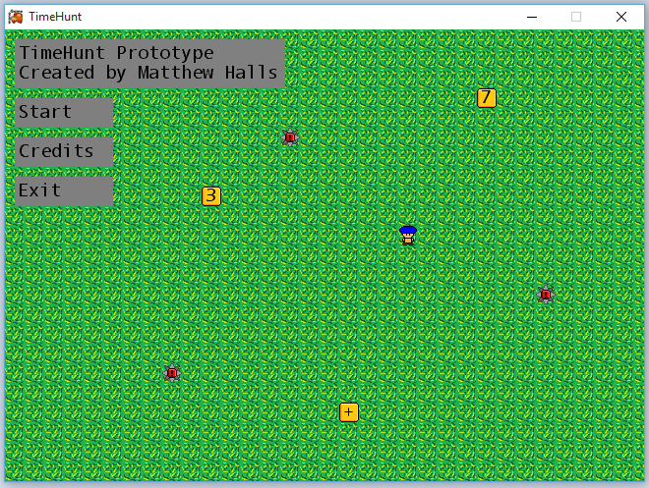Click the TimeHunt Prototype title panel
Image resolution: width=649 pixels, height=488 pixels.
click(x=149, y=64)
